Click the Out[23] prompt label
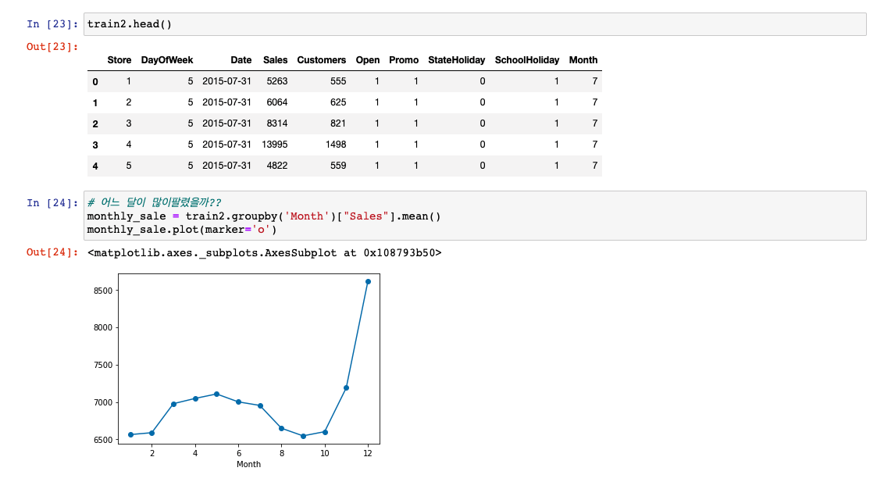 coord(52,46)
